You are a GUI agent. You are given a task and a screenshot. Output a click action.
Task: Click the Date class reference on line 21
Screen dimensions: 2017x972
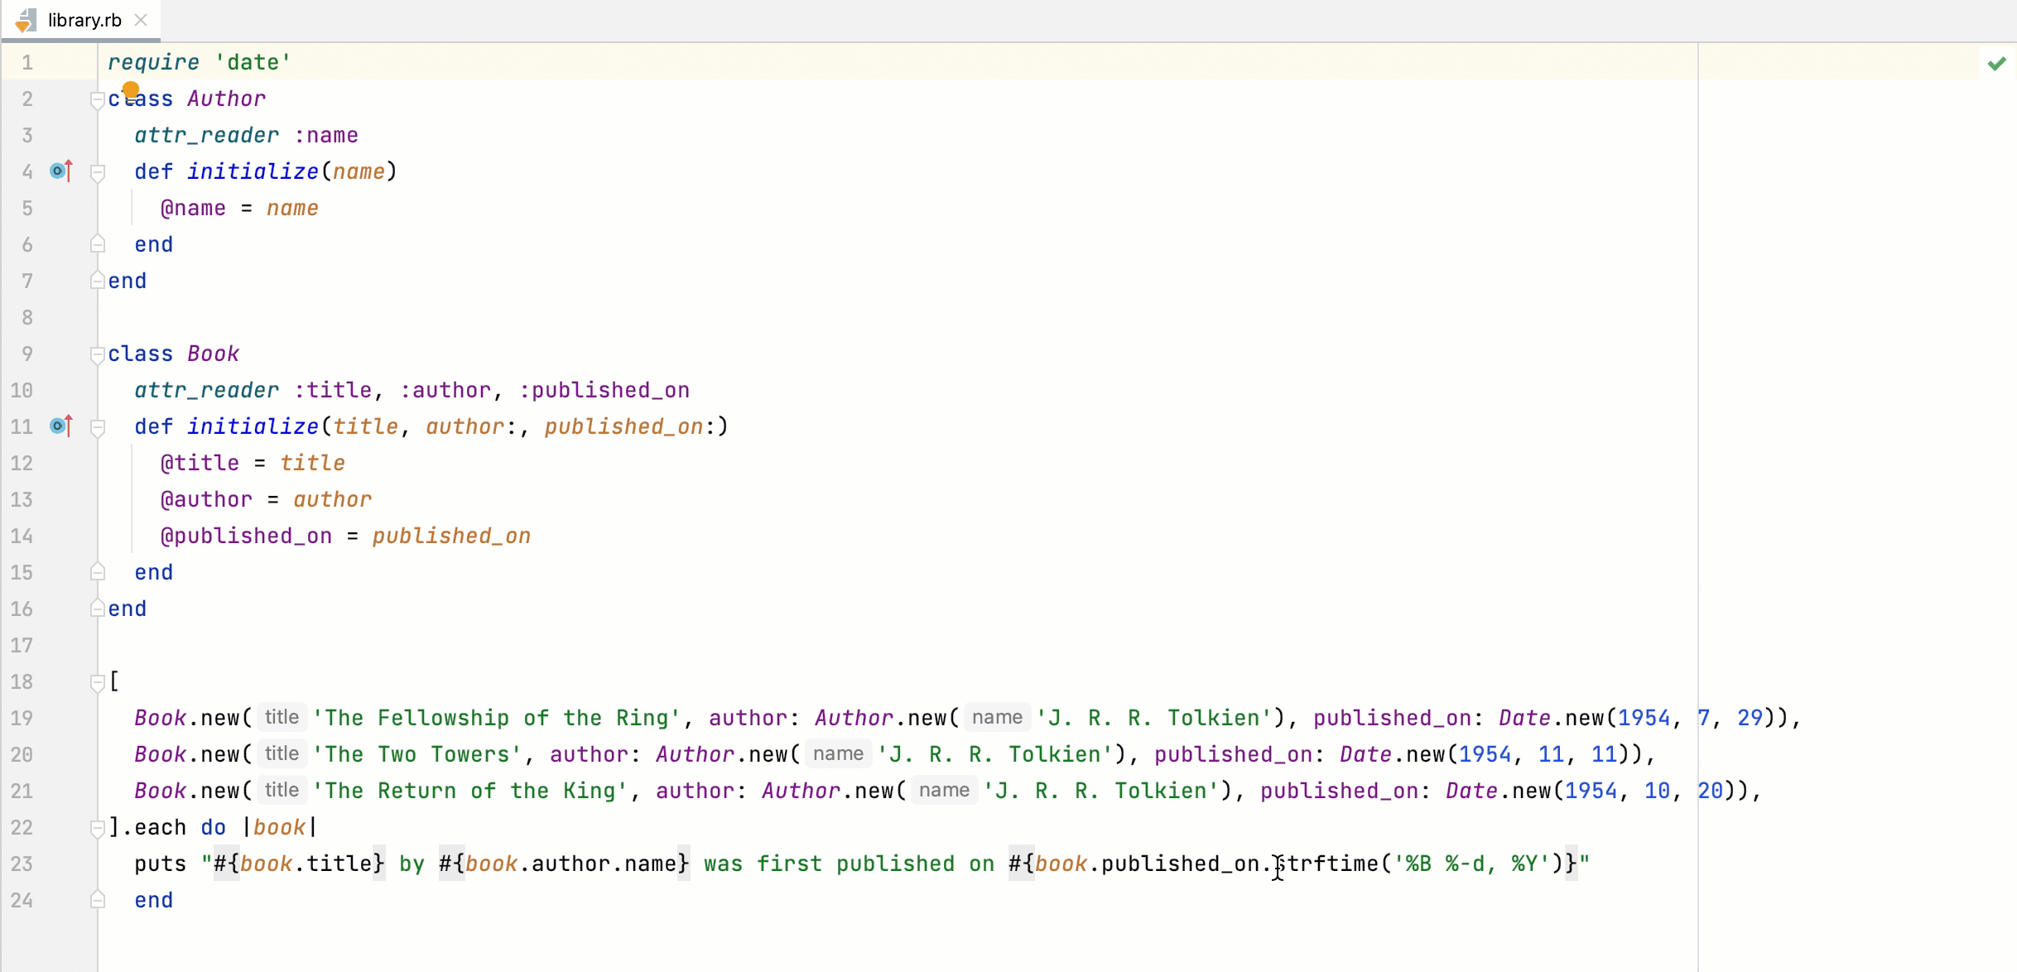[1471, 791]
